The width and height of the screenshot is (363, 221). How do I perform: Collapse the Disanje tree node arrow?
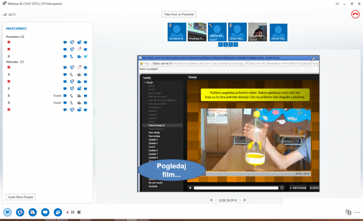coord(144,83)
